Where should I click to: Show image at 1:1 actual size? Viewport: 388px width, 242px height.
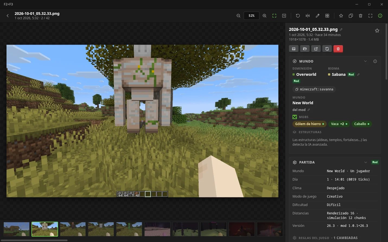(x=284, y=16)
